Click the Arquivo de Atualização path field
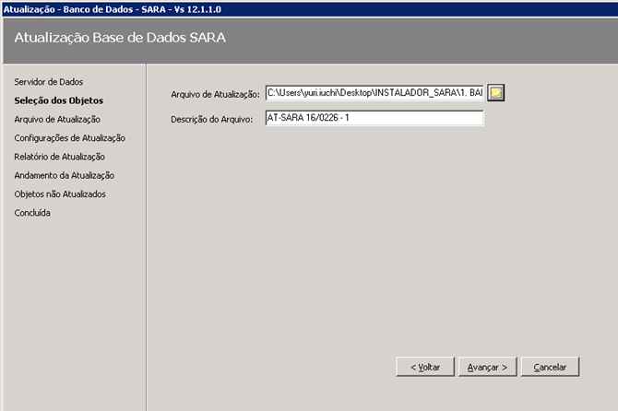618x411 pixels. (374, 93)
